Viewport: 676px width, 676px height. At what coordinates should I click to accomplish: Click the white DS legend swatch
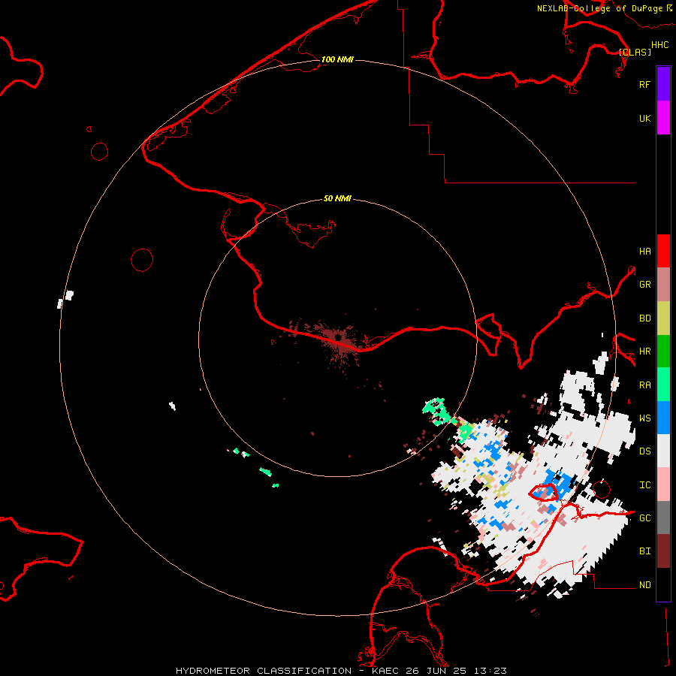[663, 451]
